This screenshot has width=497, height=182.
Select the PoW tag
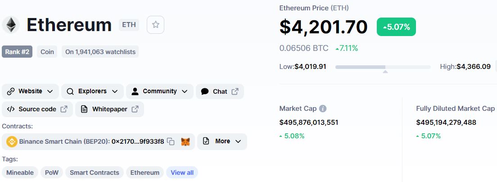pos(51,173)
